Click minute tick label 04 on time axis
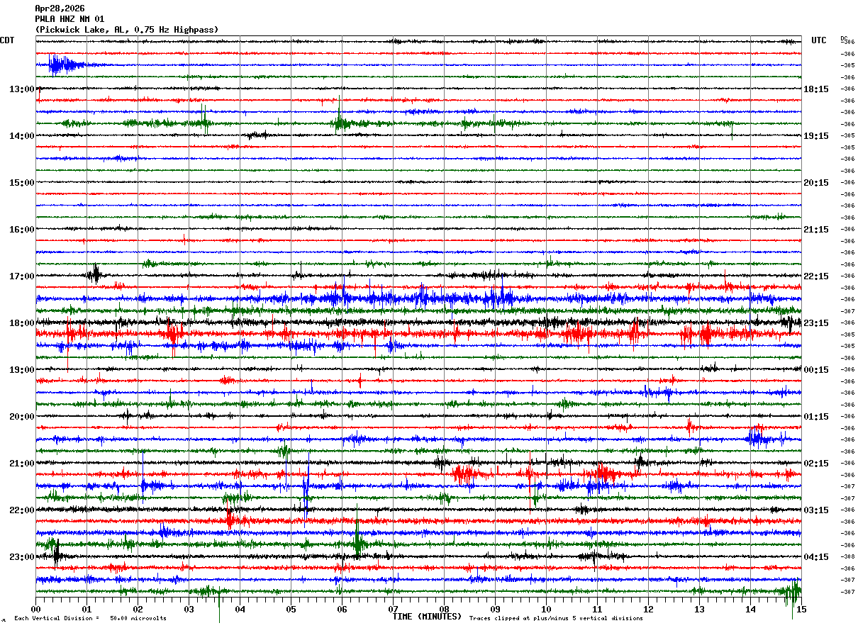The height and width of the screenshot is (628, 858). click(x=240, y=610)
